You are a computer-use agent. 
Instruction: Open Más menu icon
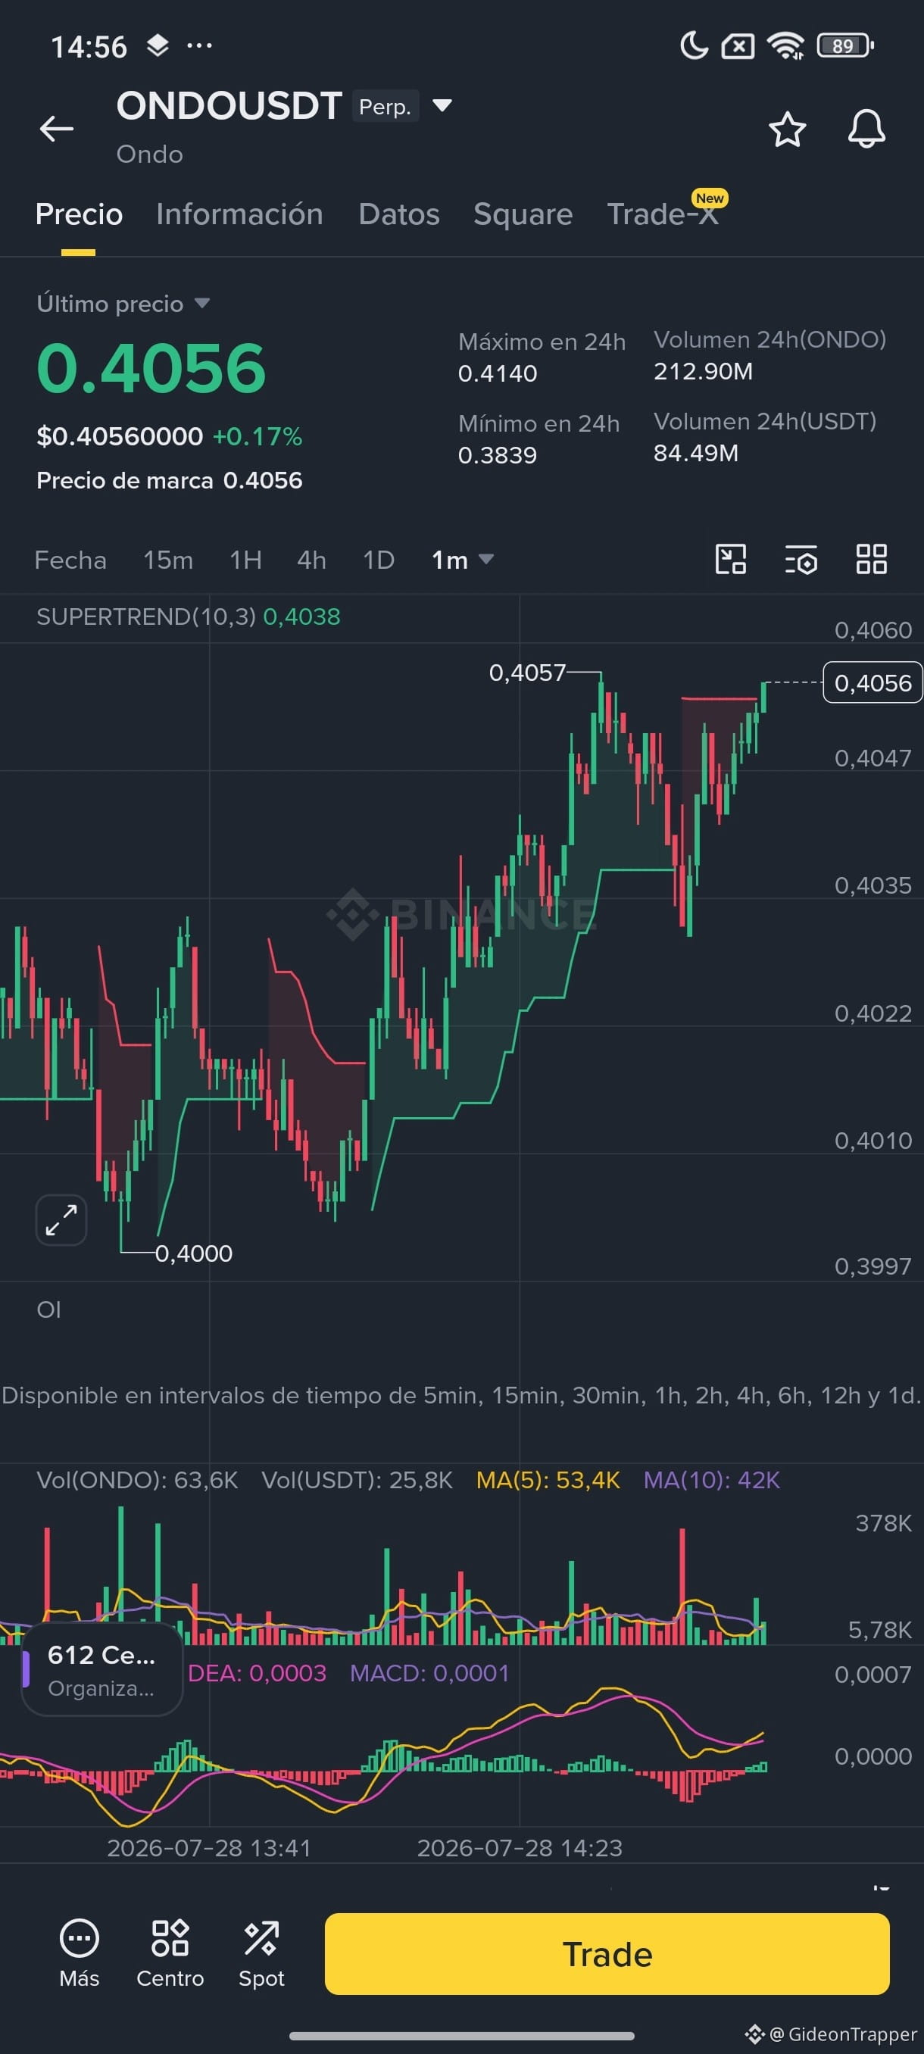tap(79, 1952)
